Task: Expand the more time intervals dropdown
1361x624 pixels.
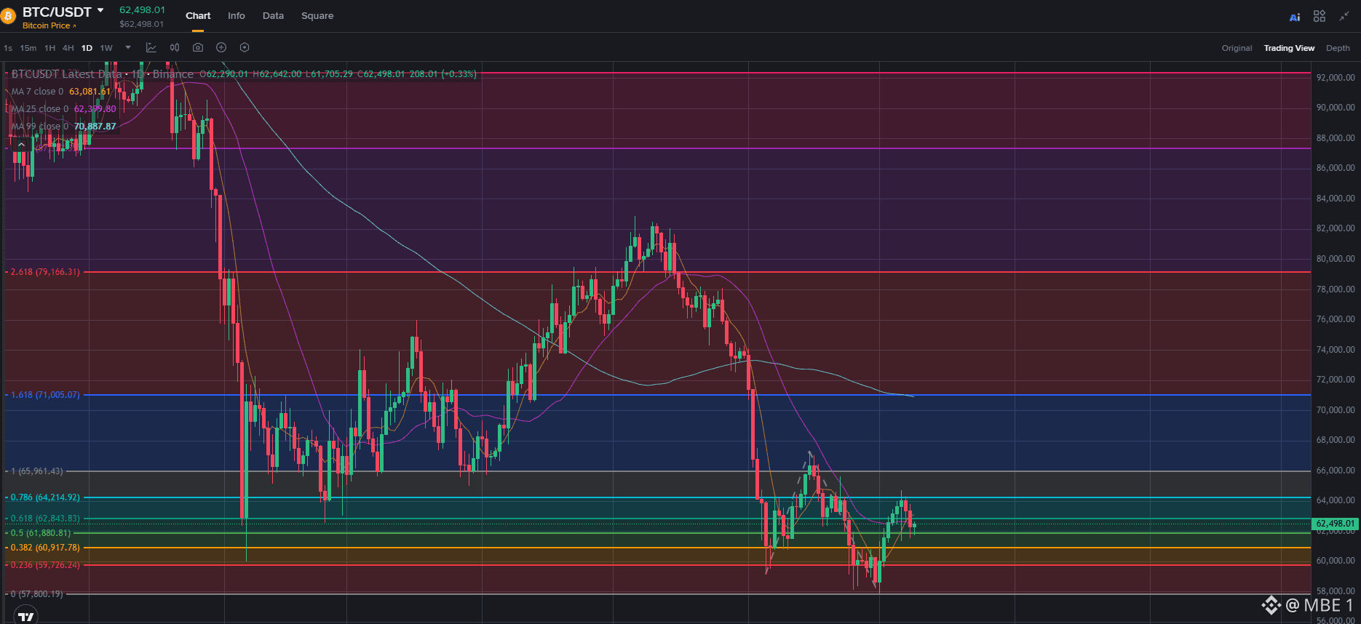Action: coord(128,48)
